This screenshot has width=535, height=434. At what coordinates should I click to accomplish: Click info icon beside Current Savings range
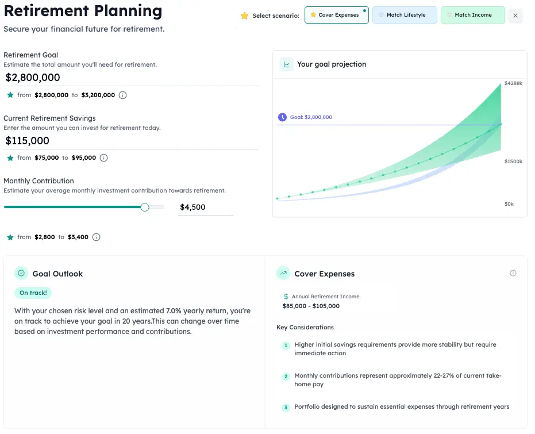[103, 158]
